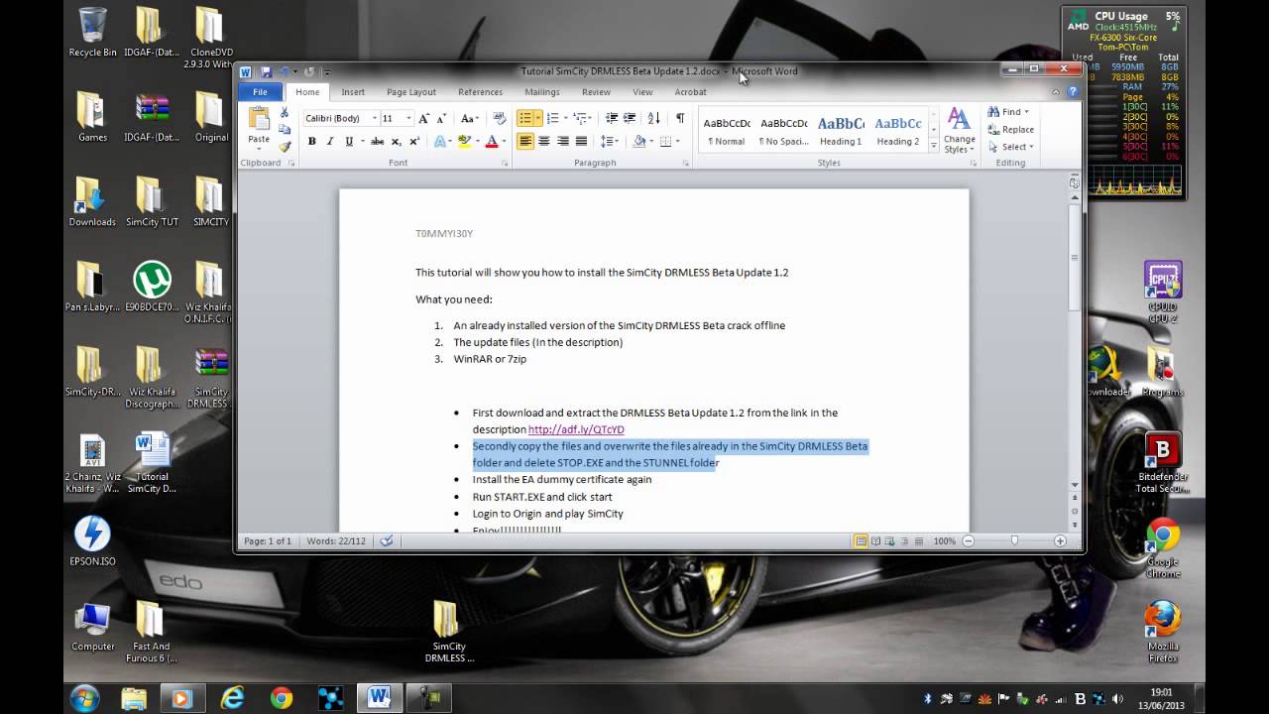Switch to Web Layout view icon
The height and width of the screenshot is (714, 1269).
tap(889, 540)
